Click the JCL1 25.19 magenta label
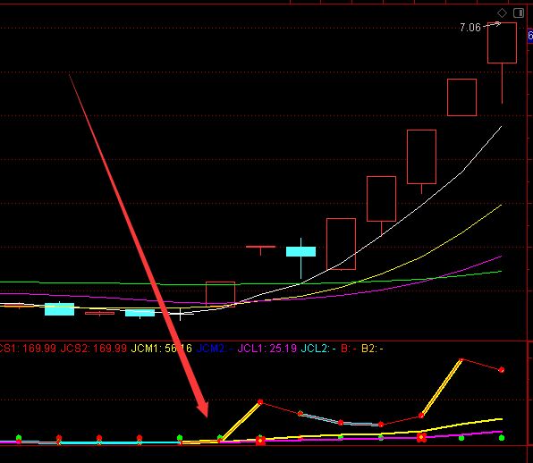The height and width of the screenshot is (463, 533). (x=266, y=349)
